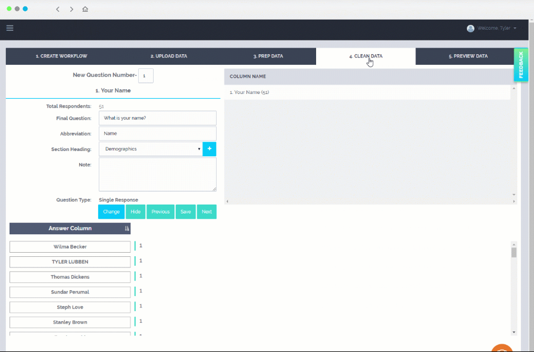Go back with the browser back arrow

[58, 9]
